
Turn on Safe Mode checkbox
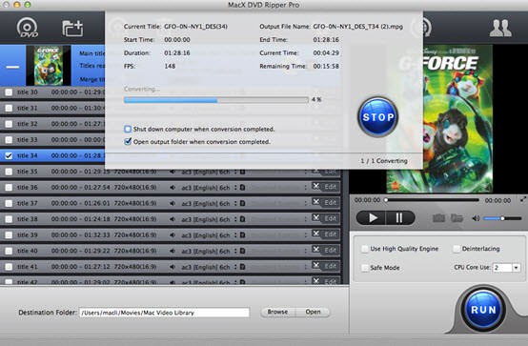365,268
